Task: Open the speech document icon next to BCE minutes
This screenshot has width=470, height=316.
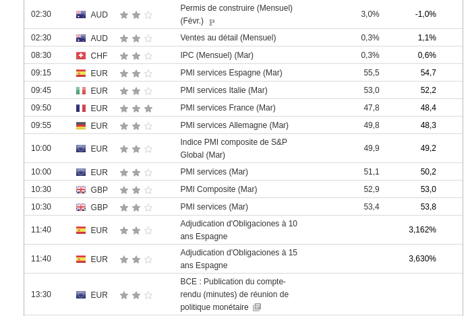Action: click(257, 307)
